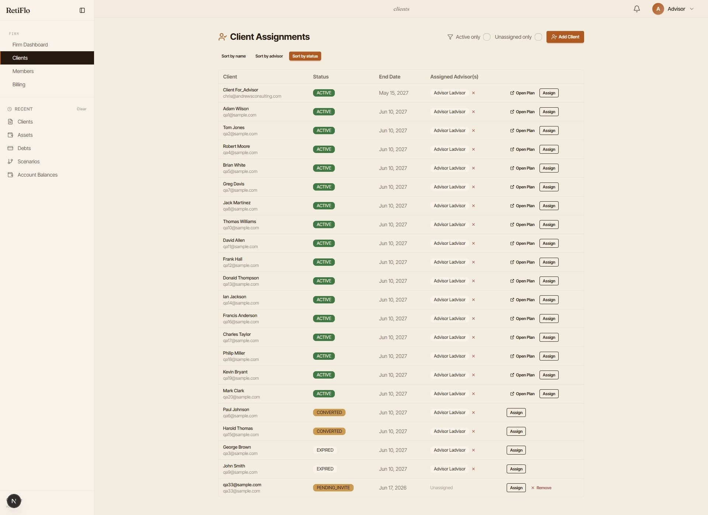The height and width of the screenshot is (515, 708).
Task: Collapse the sidebar panel icon
Action: tap(82, 10)
